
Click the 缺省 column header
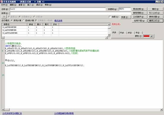click(31, 25)
